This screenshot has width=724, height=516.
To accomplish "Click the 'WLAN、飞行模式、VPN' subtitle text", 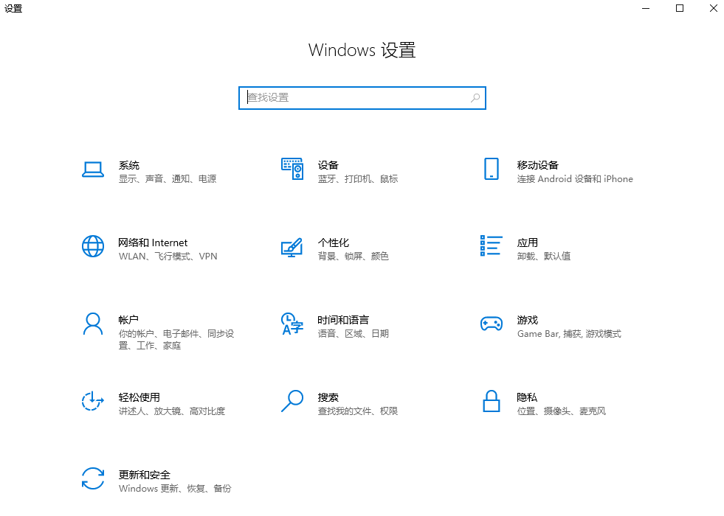I will pos(166,256).
